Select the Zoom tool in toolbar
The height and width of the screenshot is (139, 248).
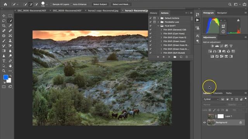[4, 71]
